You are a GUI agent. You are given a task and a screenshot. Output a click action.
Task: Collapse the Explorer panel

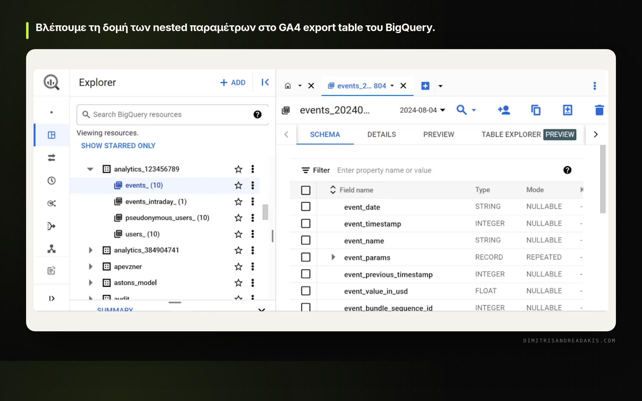265,82
